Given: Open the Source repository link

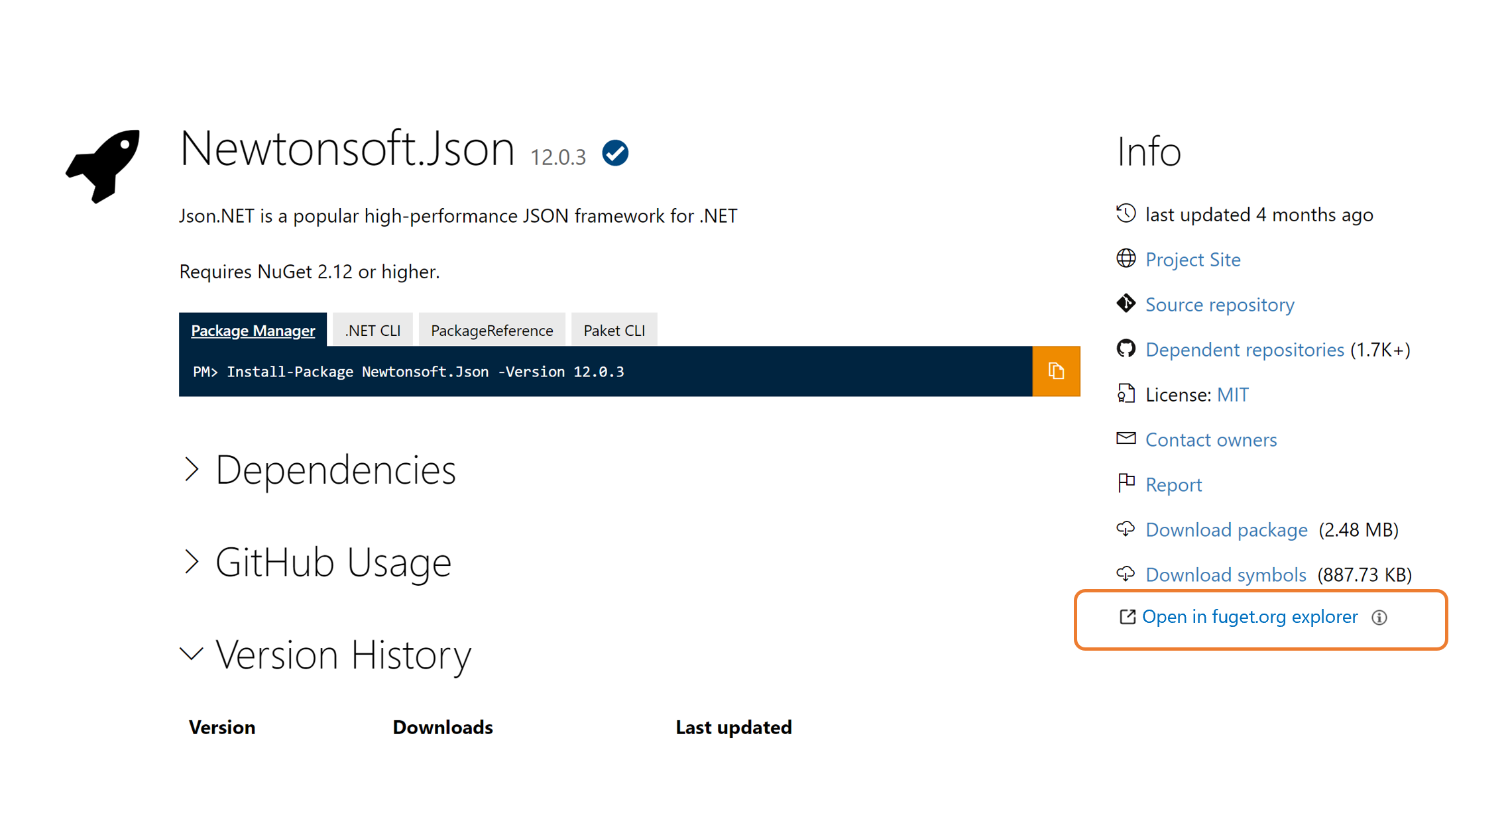Looking at the screenshot, I should coord(1220,304).
